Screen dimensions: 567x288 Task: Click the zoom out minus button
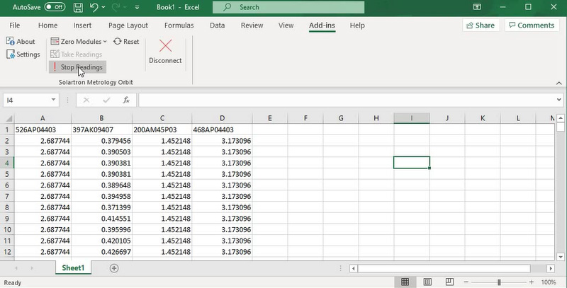tap(466, 282)
